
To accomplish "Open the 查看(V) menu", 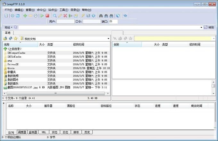I will pyautogui.click(x=30, y=10).
